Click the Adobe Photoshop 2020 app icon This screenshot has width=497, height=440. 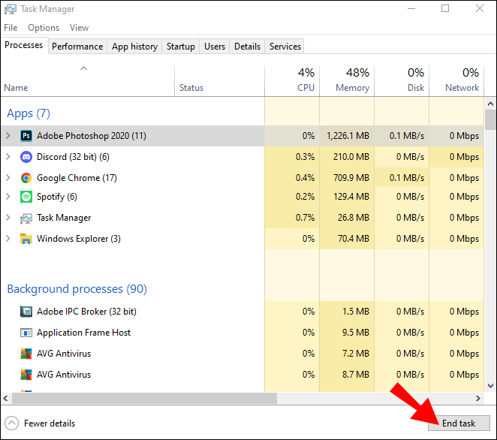click(26, 136)
